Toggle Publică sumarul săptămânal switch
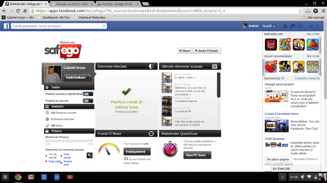The width and height of the screenshot is (327, 183). pos(88,94)
